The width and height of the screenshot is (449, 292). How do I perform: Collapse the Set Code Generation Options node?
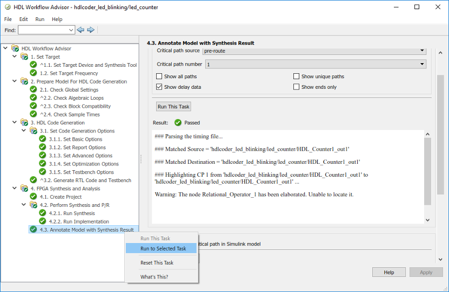tap(24, 131)
